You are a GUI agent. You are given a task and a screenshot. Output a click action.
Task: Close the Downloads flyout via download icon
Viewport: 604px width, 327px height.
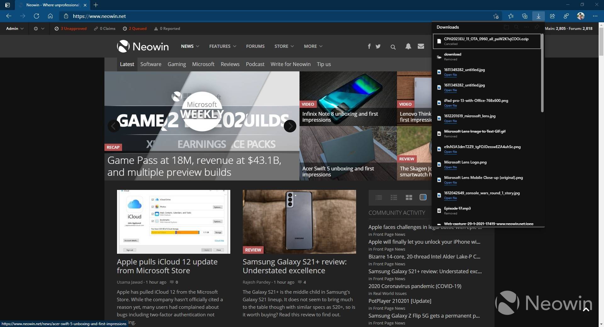539,16
